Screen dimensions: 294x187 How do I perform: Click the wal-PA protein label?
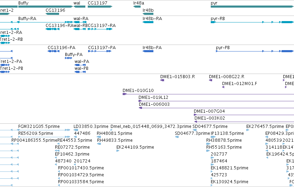tap(82, 62)
